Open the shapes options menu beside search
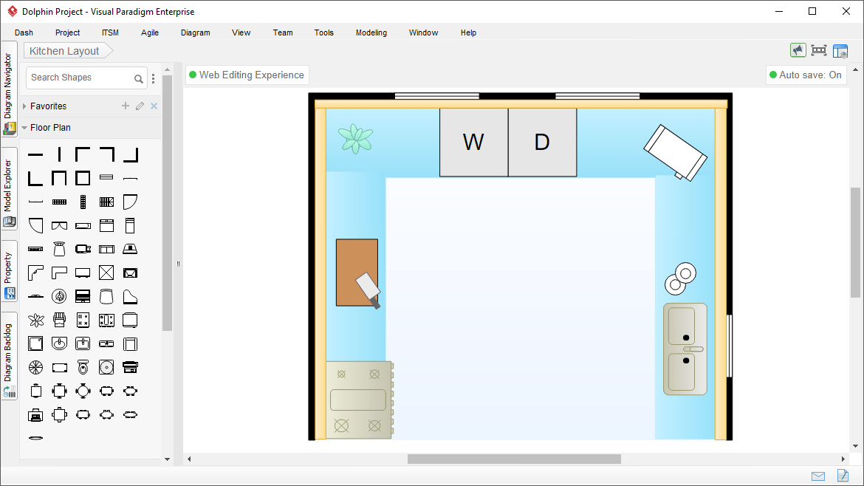 tap(153, 78)
